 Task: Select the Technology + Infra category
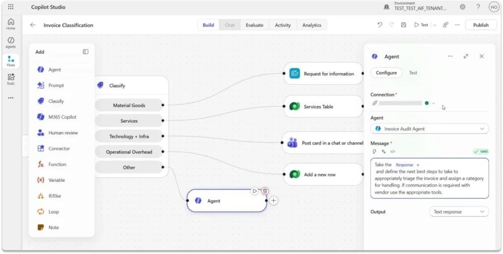pyautogui.click(x=129, y=136)
